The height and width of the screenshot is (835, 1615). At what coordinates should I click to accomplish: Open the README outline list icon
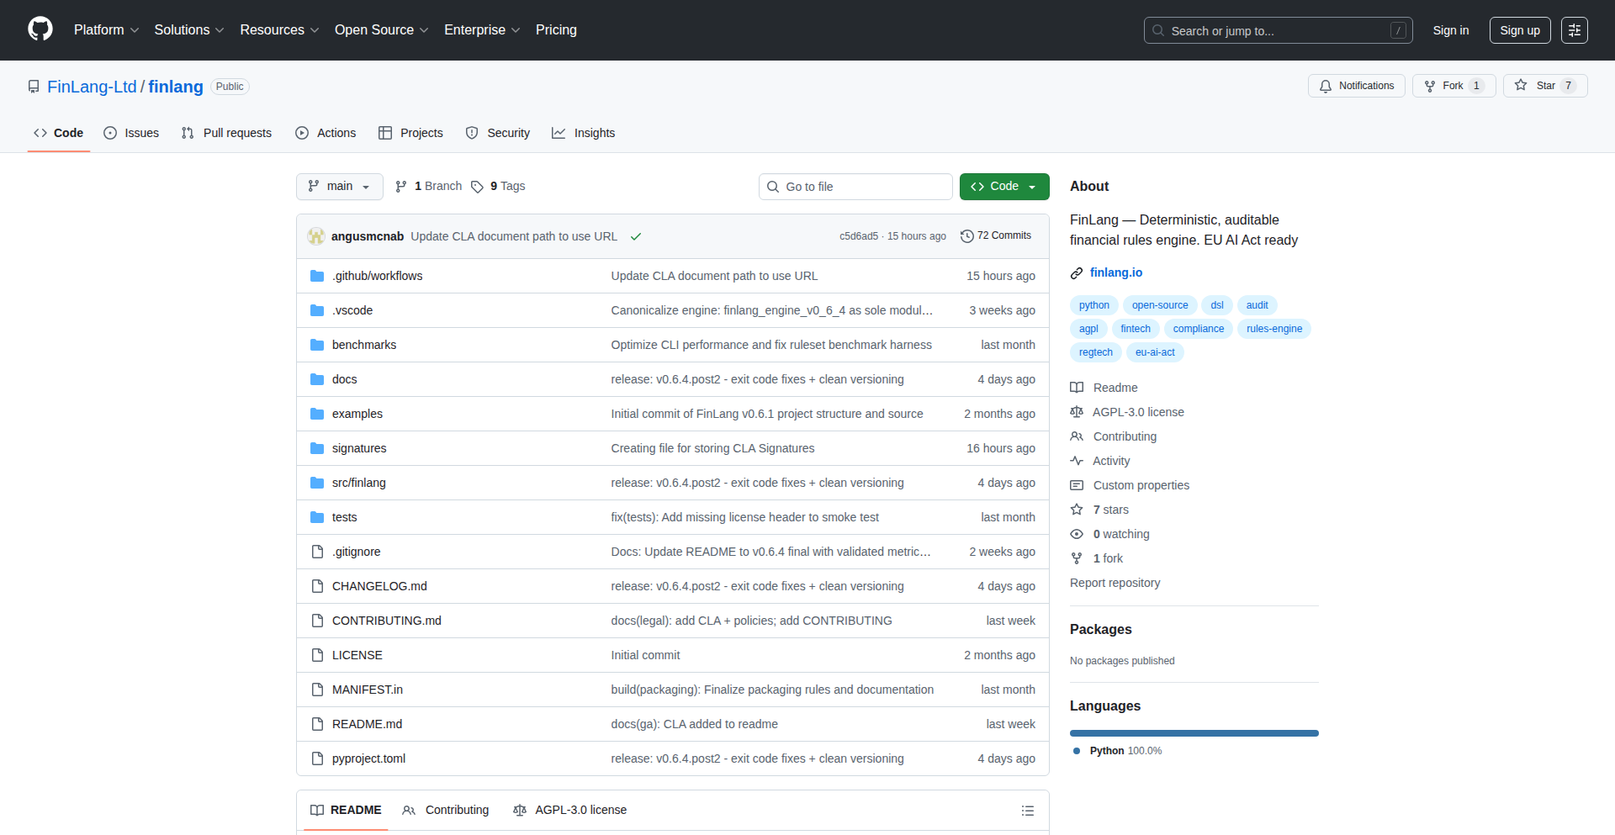pyautogui.click(x=1027, y=811)
